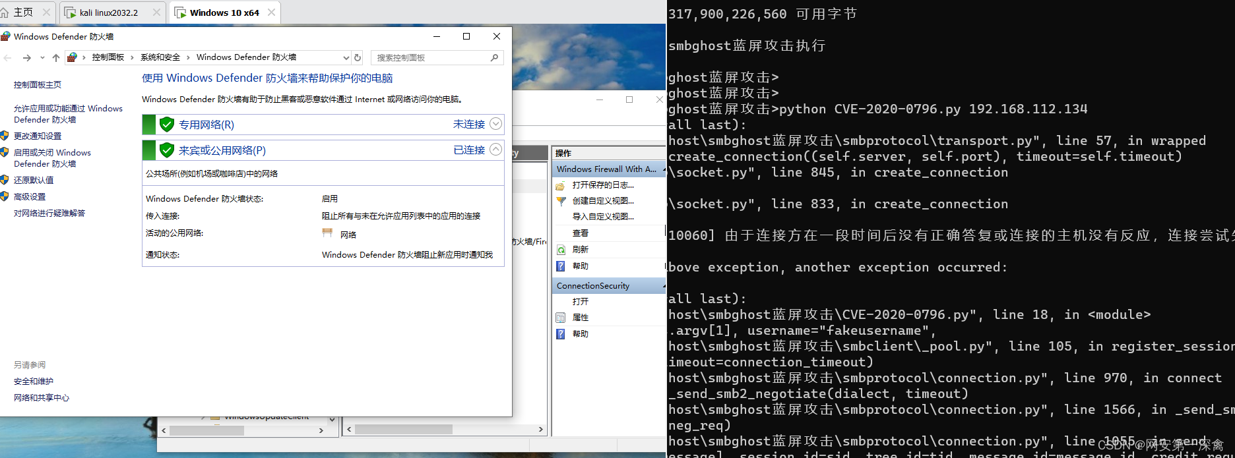The width and height of the screenshot is (1235, 458).
Task: Click 还原默认值 link
Action: (34, 180)
